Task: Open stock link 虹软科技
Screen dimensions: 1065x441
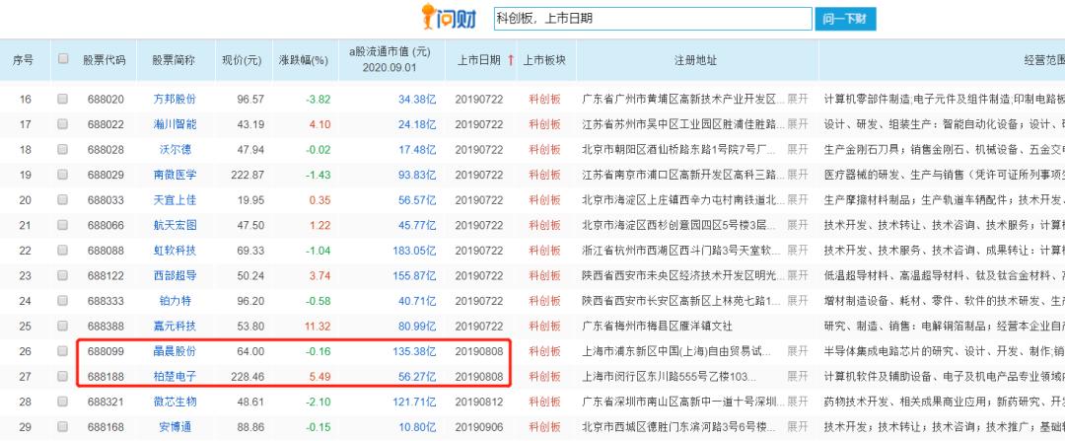Action: [x=175, y=251]
